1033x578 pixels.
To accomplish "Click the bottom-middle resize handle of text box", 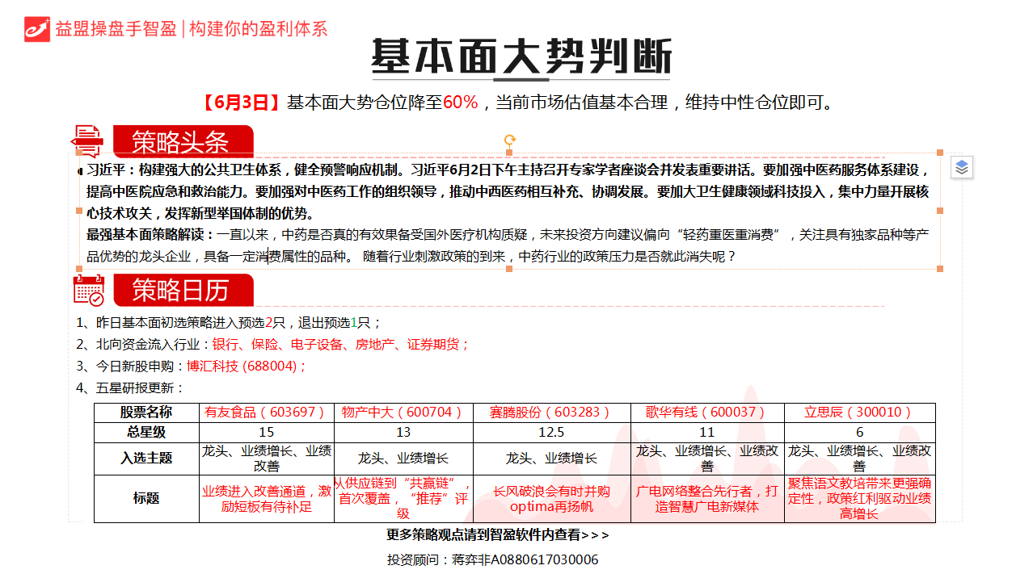I will pos(510,270).
